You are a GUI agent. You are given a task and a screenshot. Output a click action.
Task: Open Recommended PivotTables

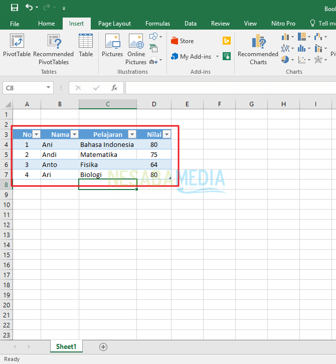tap(53, 49)
